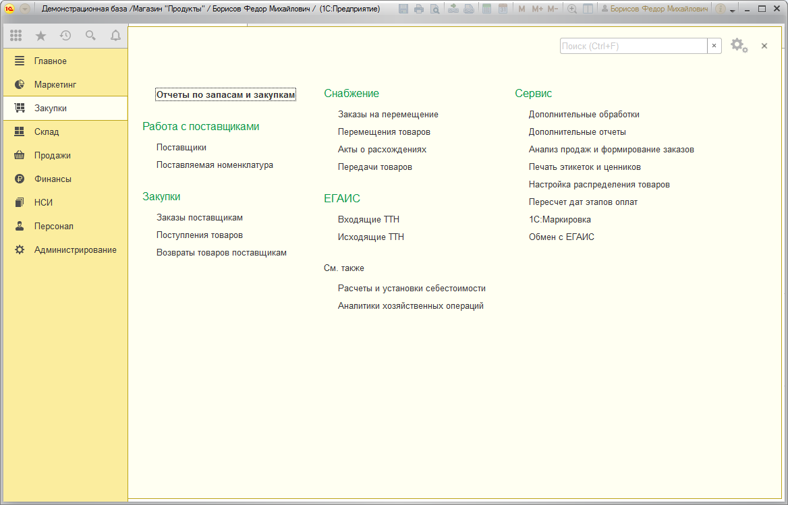Open the Финансы section
The height and width of the screenshot is (505, 788).
65,179
